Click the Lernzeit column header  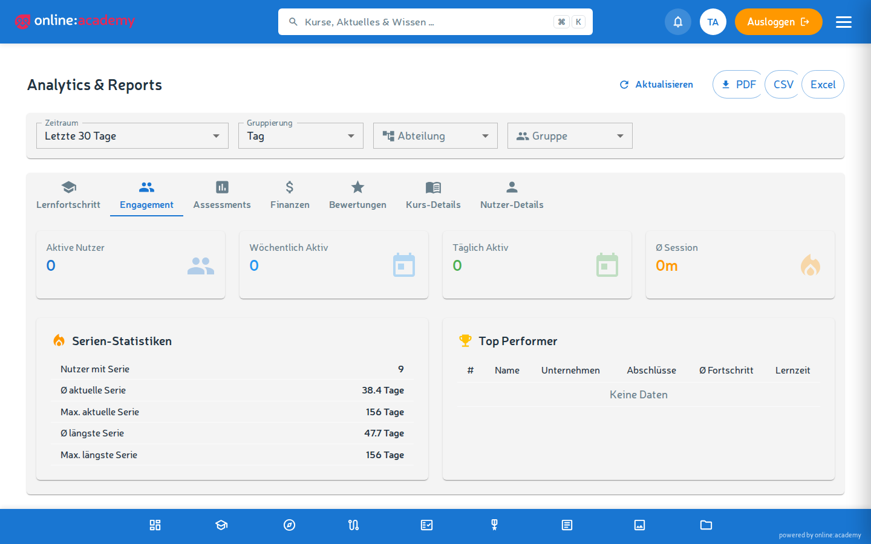(x=792, y=371)
